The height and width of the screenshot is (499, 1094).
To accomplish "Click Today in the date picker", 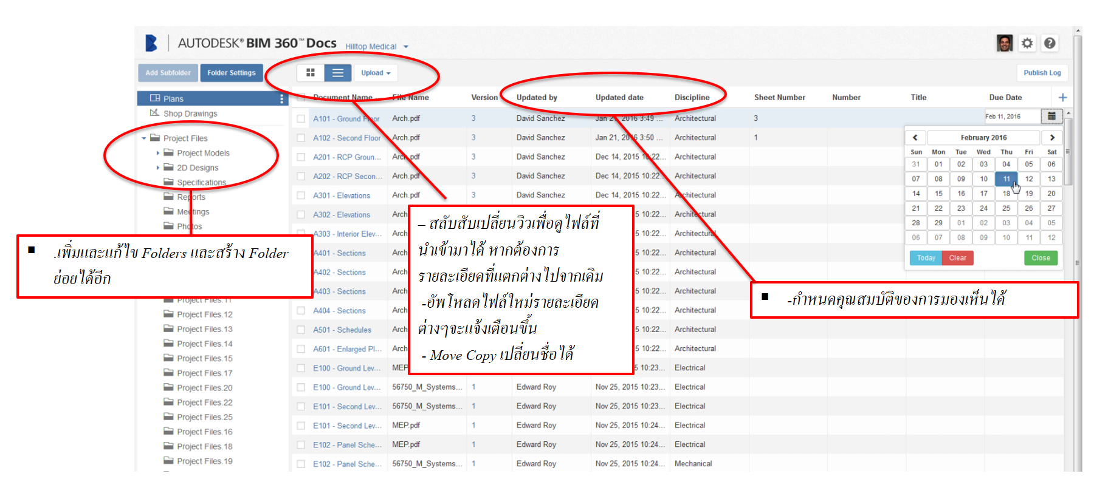I will click(x=926, y=258).
